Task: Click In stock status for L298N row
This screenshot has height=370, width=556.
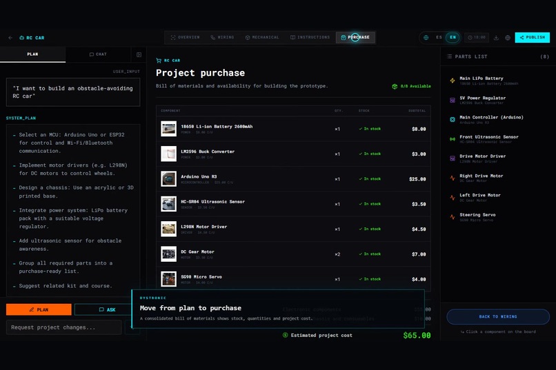Action: pyautogui.click(x=370, y=229)
